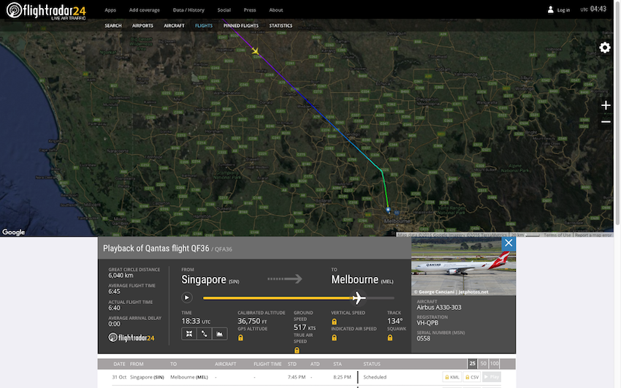
Task: Toggle the route path icon under Time
Action: point(204,334)
